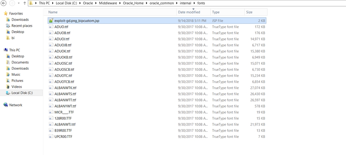Select Middleware in the address breadcrumb
This screenshot has height=155, width=346.
point(108,3)
